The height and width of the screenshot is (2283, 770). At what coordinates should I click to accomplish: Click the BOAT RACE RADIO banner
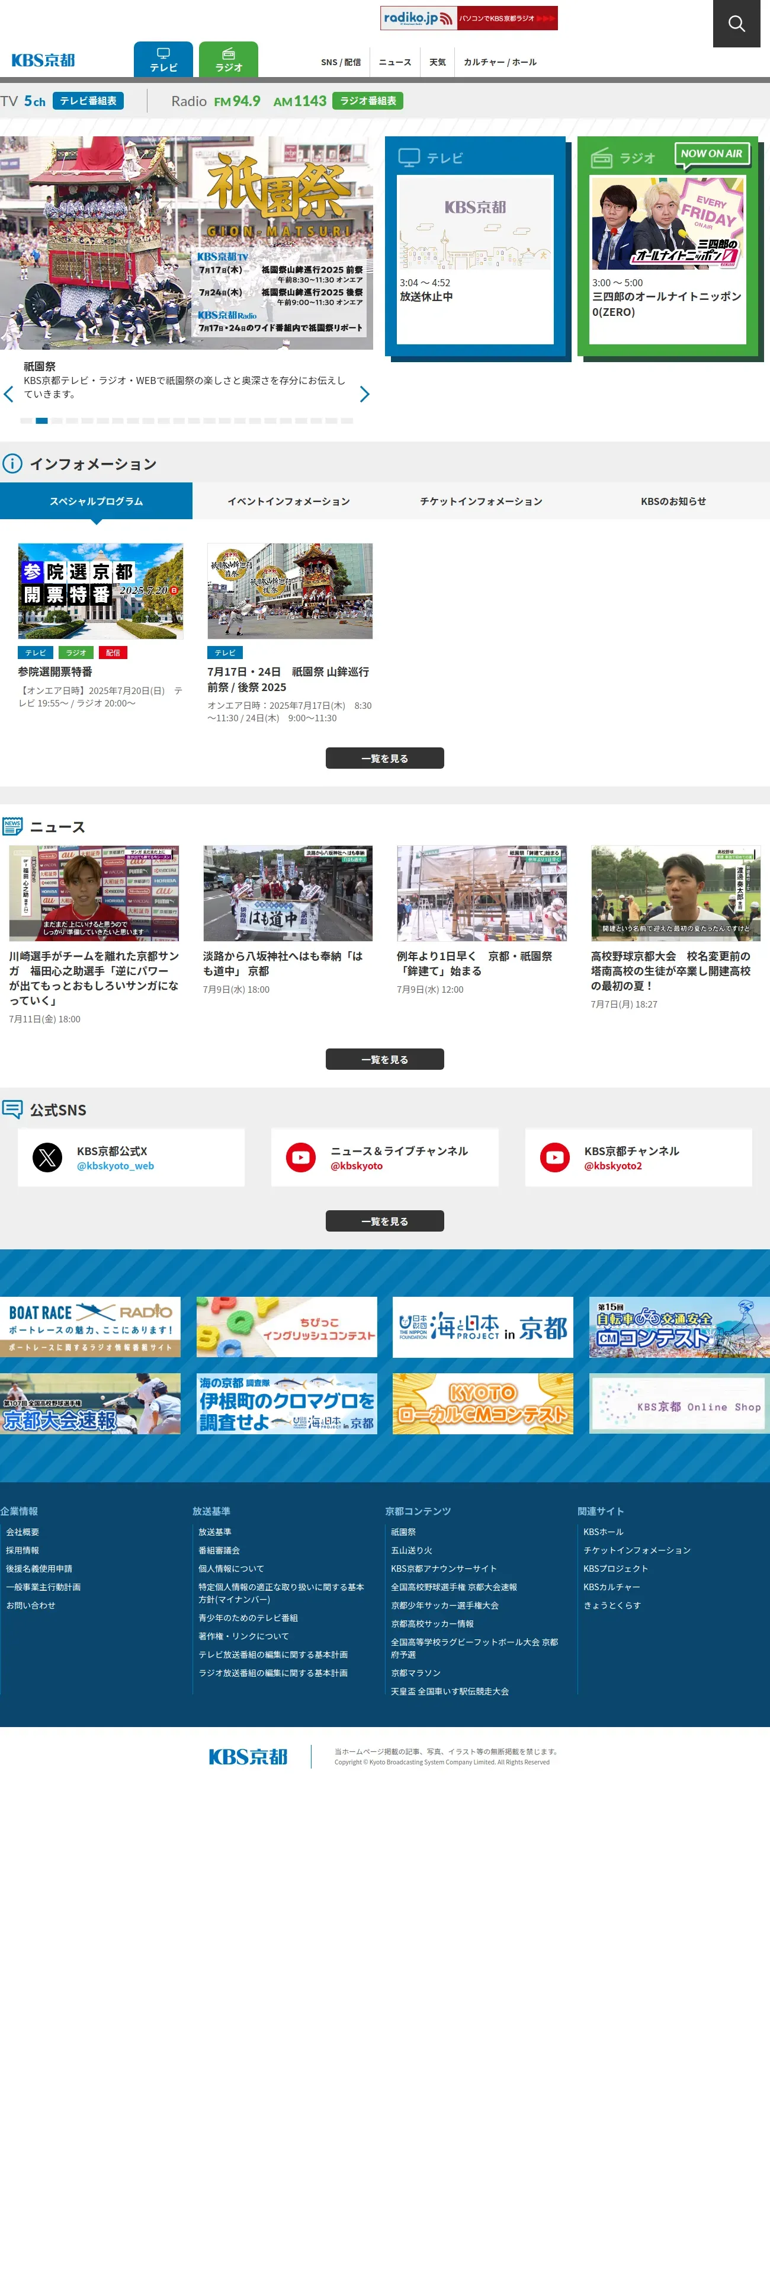pos(91,1327)
